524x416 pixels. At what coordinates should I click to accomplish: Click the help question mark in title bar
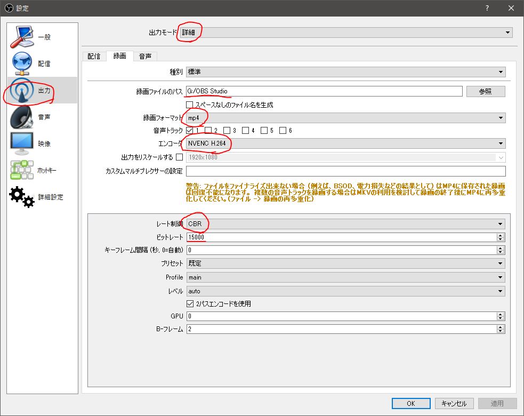[487, 8]
